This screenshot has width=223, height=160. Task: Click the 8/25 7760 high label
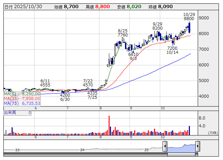123,33
